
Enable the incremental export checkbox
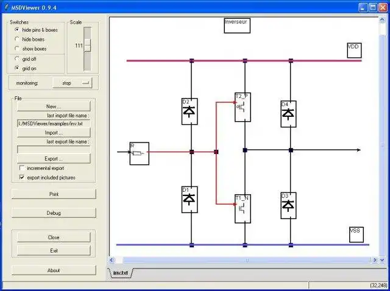(x=22, y=168)
